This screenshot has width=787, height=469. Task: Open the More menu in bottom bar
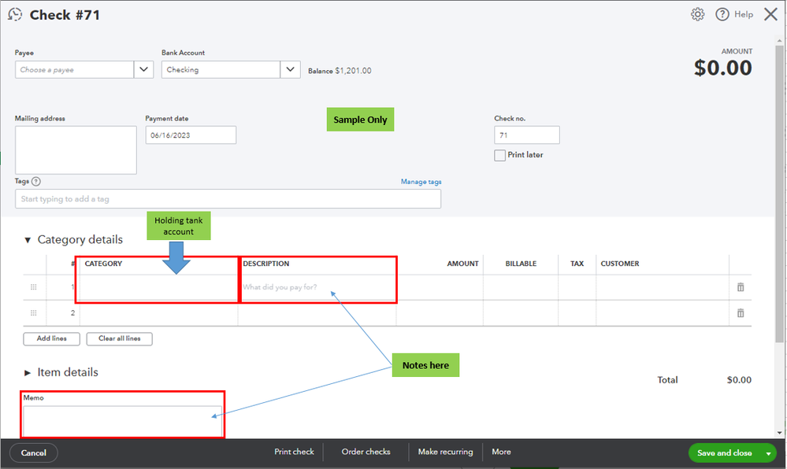click(x=501, y=452)
